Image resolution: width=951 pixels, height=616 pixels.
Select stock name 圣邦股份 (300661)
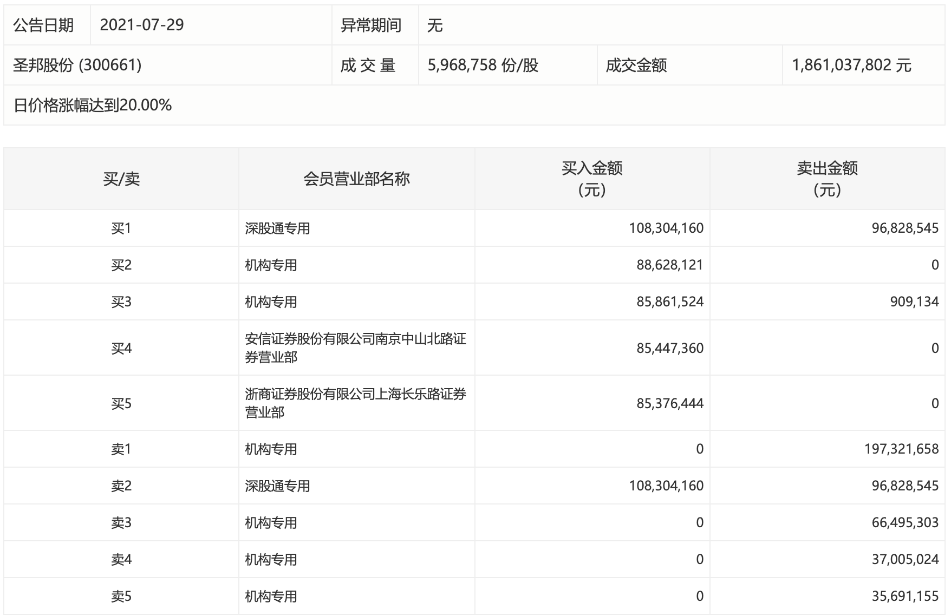click(77, 65)
